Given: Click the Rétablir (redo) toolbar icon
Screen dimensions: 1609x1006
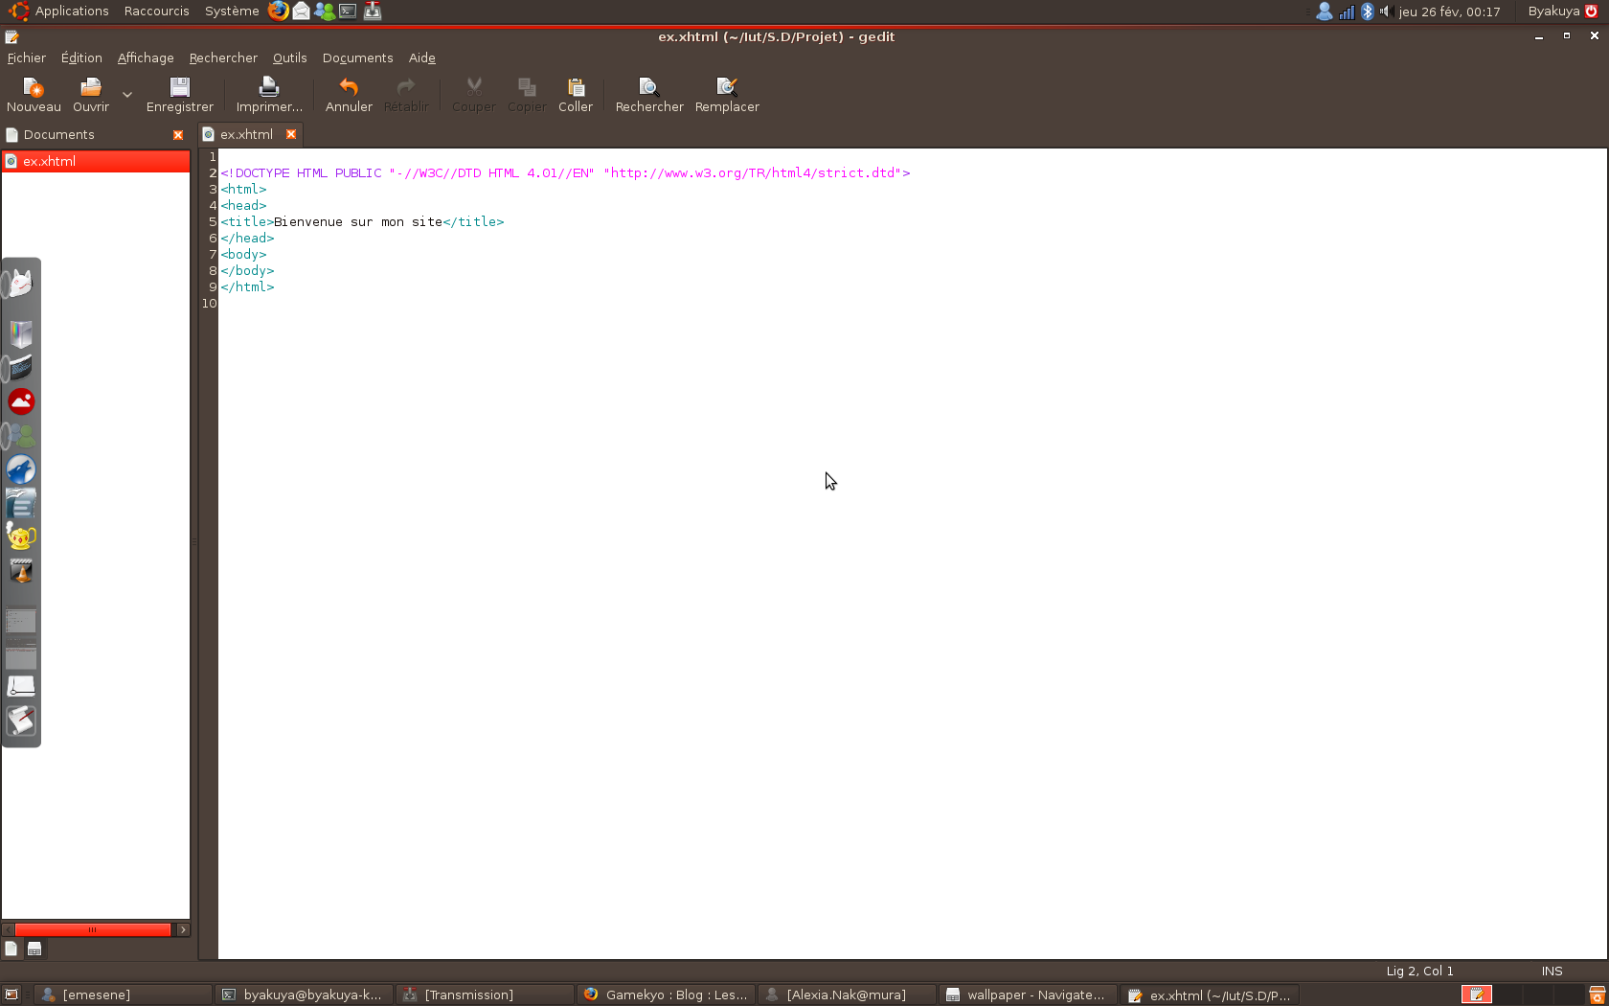Looking at the screenshot, I should point(406,87).
